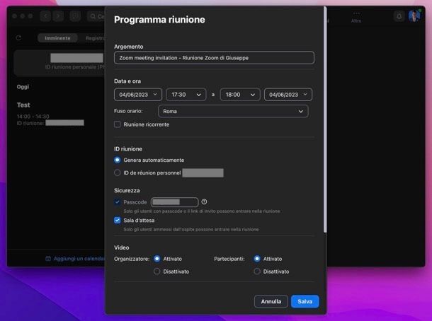
Task: Toggle the Passcode checkbox
Action: pos(117,202)
